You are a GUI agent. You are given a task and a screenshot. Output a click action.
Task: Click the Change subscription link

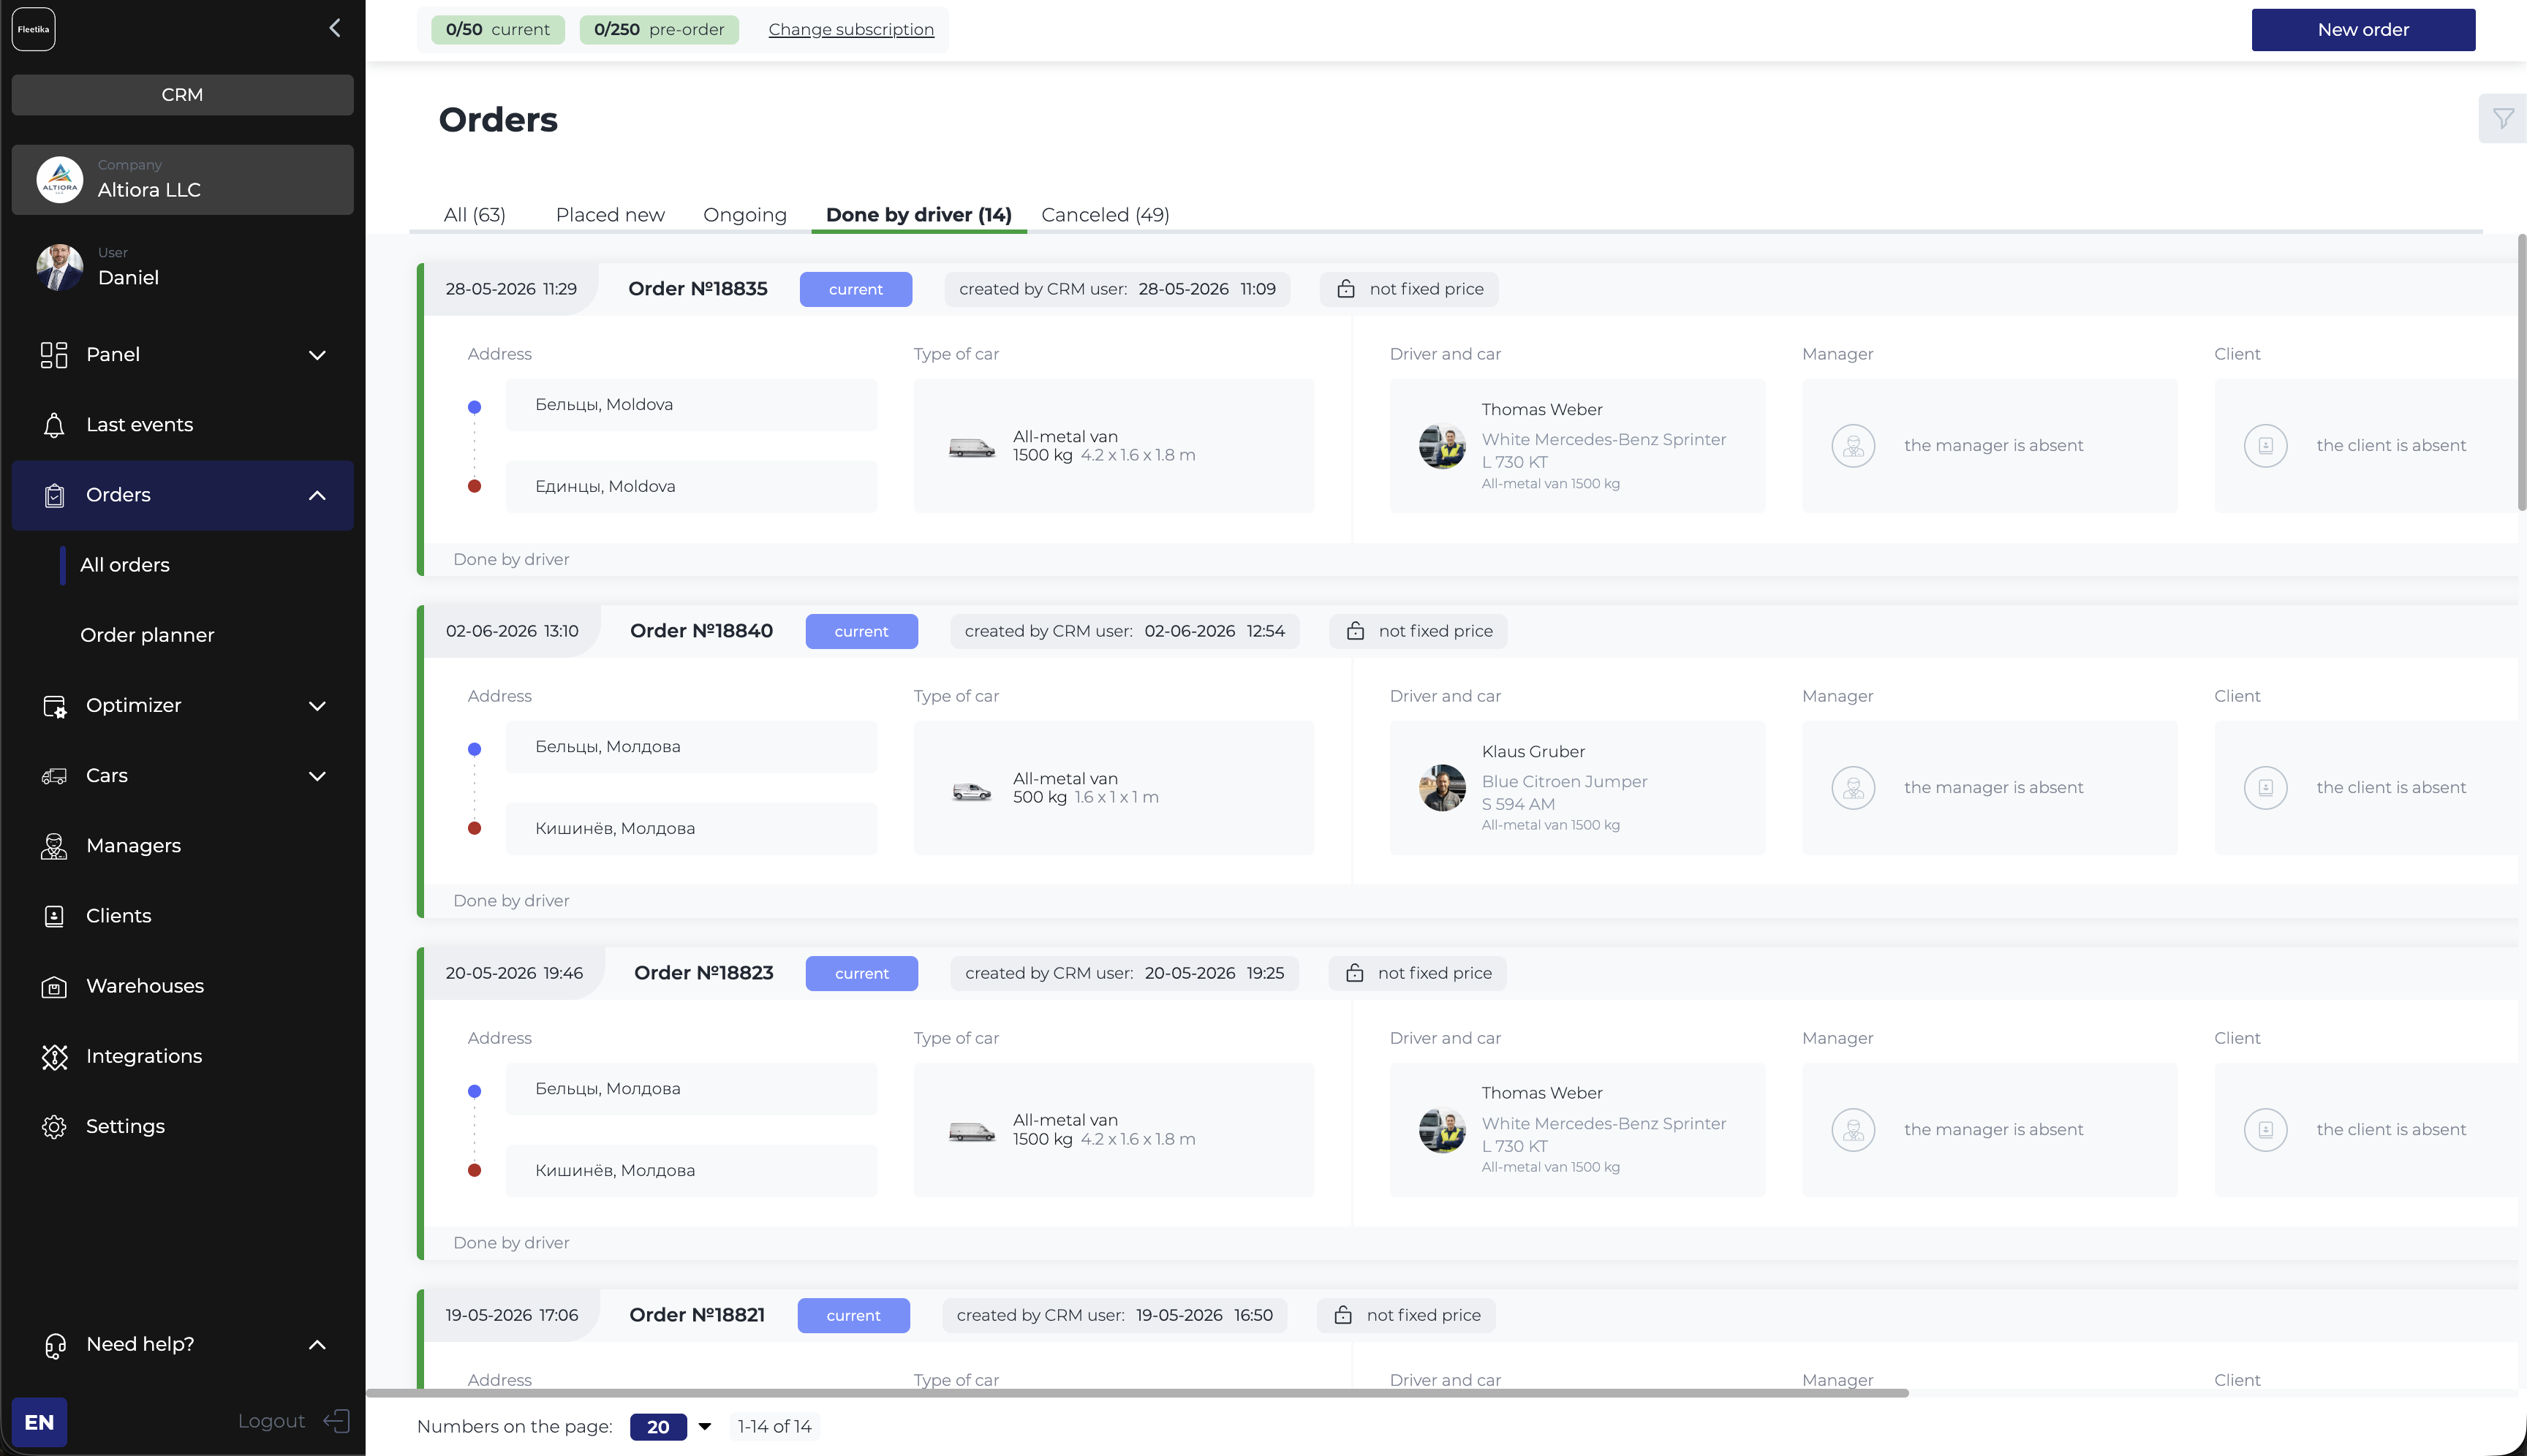pos(851,30)
